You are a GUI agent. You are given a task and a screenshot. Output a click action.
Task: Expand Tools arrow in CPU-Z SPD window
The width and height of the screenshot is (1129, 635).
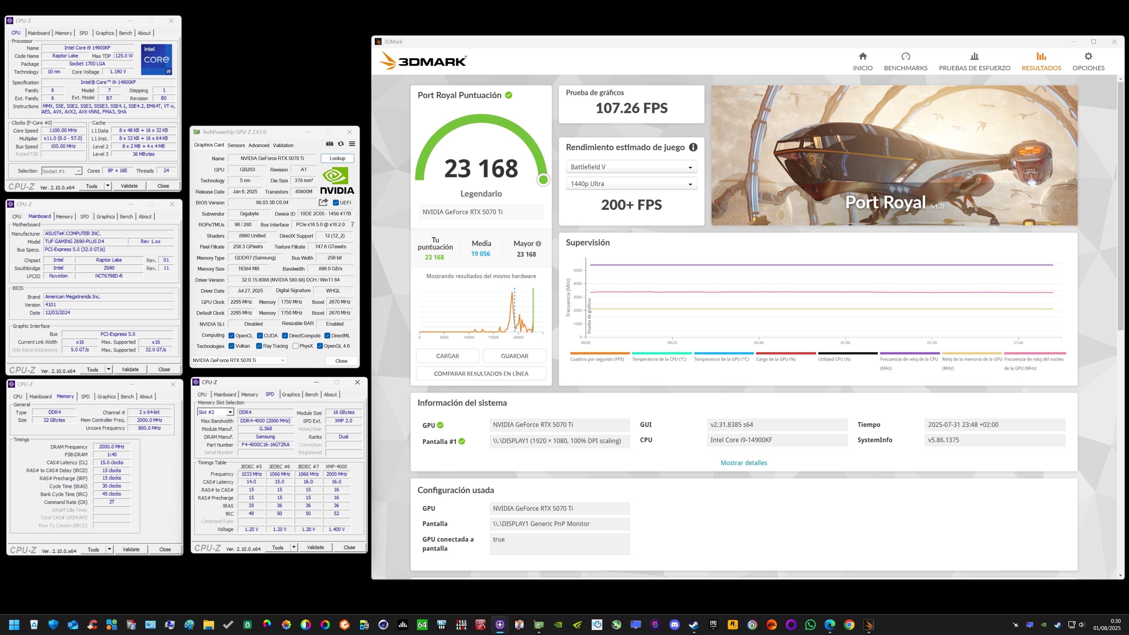[294, 547]
